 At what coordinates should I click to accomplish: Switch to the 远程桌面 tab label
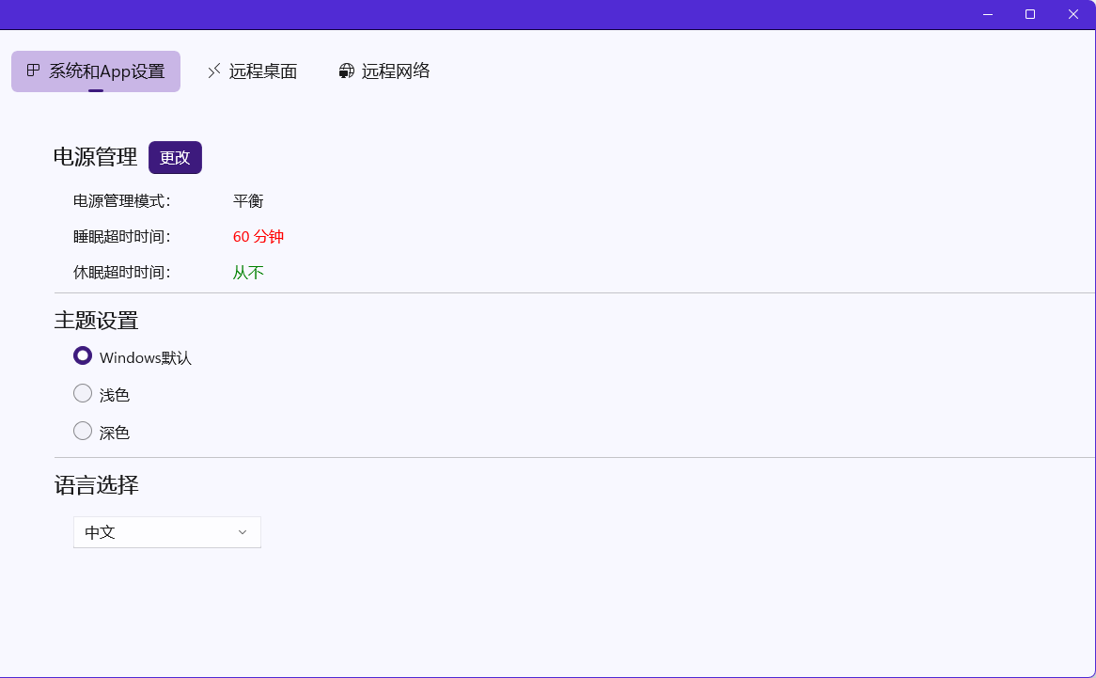(x=263, y=71)
